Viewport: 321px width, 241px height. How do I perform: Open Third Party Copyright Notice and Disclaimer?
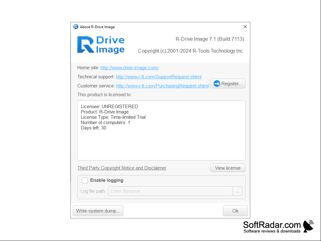[122, 168]
